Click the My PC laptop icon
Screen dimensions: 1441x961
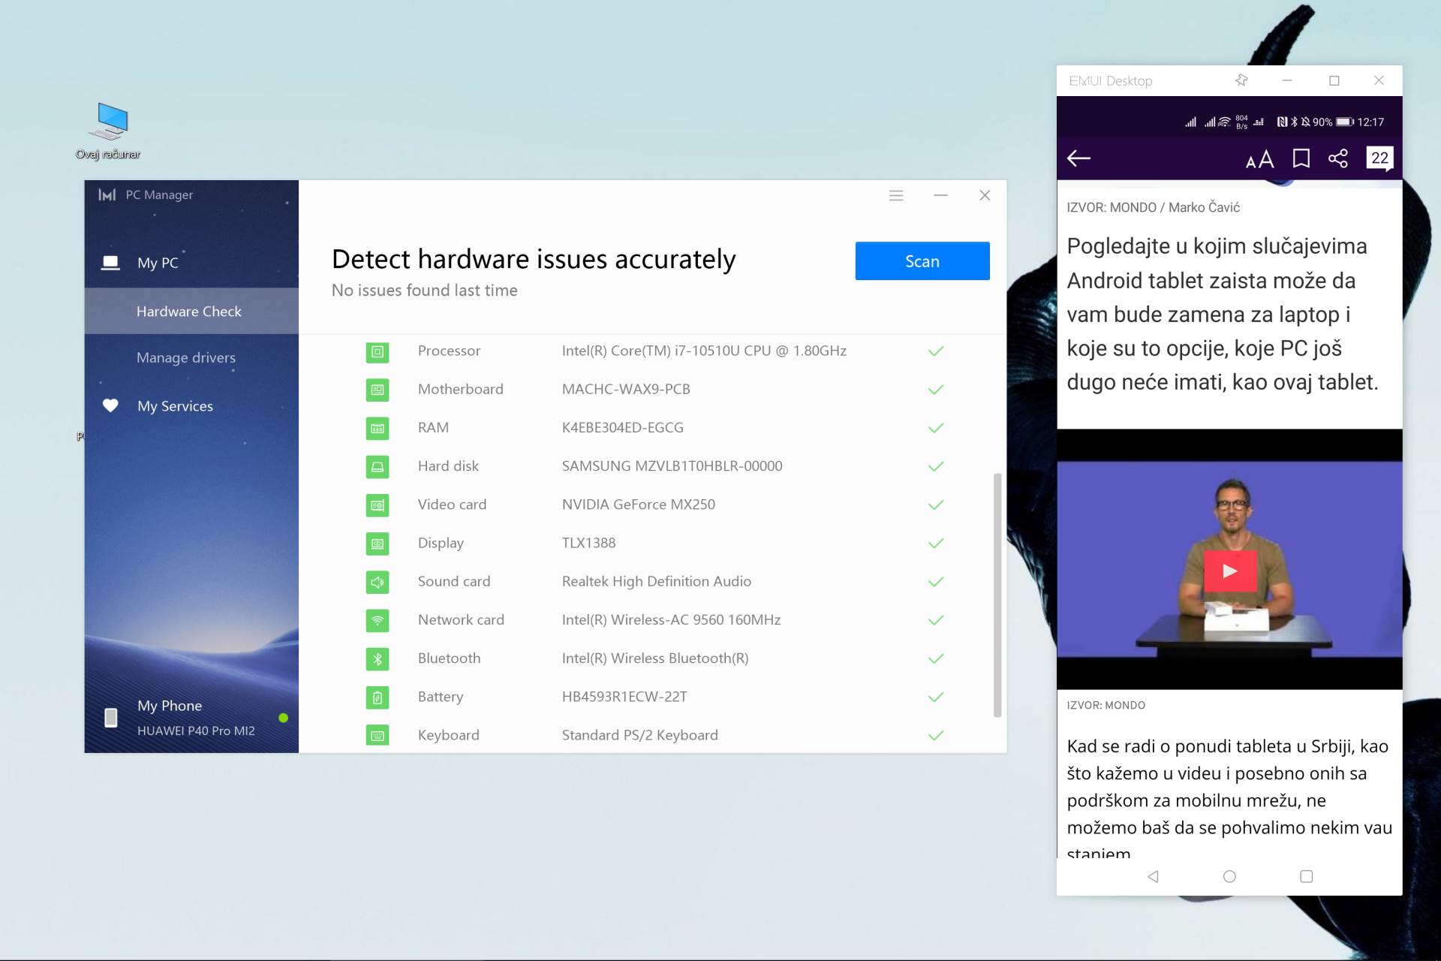[x=110, y=263]
